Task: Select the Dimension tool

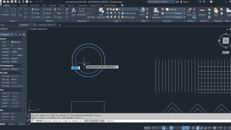Action: pos(82,12)
